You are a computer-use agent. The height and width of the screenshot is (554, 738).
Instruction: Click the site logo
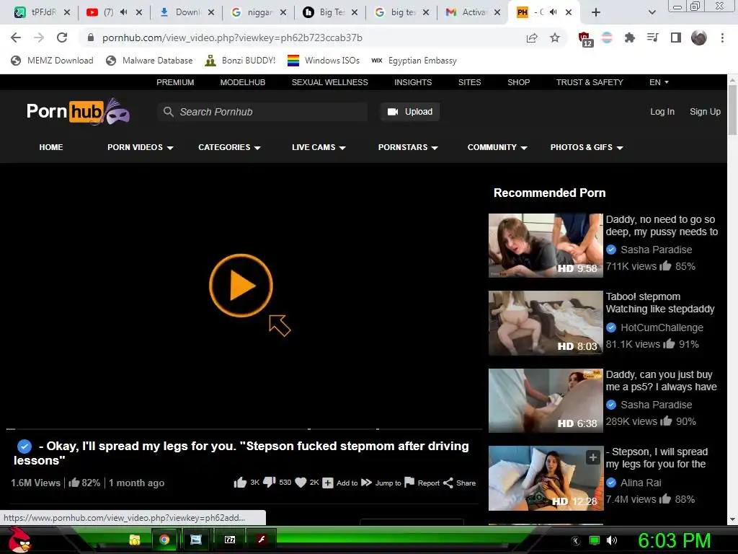pos(78,112)
